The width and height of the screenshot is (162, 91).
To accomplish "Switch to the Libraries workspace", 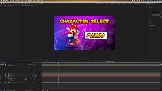I will tap(124, 4).
